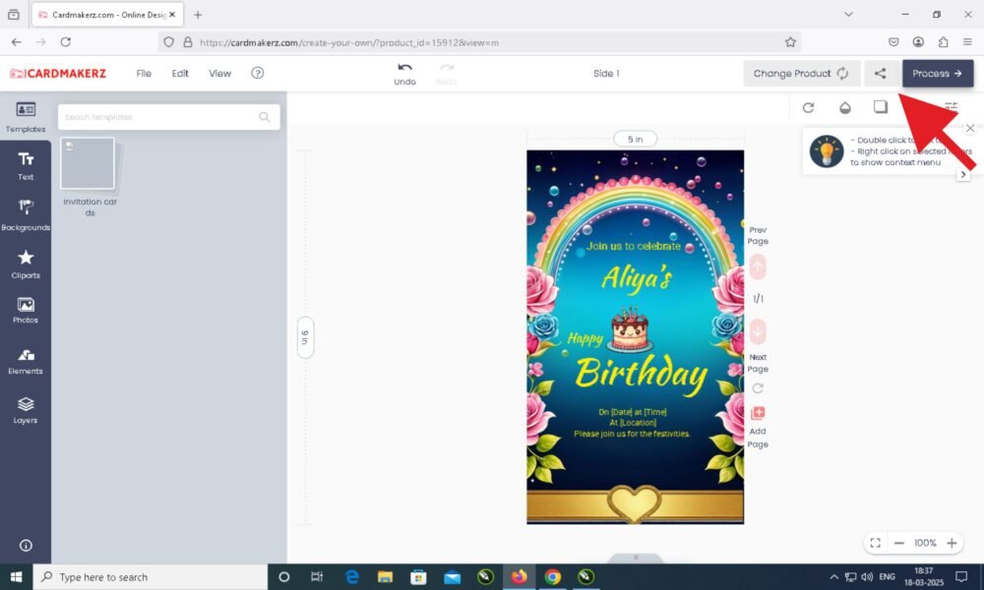984x590 pixels.
Task: Select the Invitation cards template thumbnail
Action: point(88,163)
